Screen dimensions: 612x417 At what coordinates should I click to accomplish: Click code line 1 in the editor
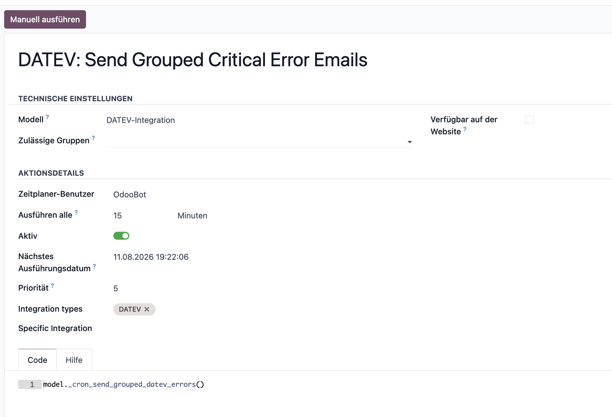[123, 385]
